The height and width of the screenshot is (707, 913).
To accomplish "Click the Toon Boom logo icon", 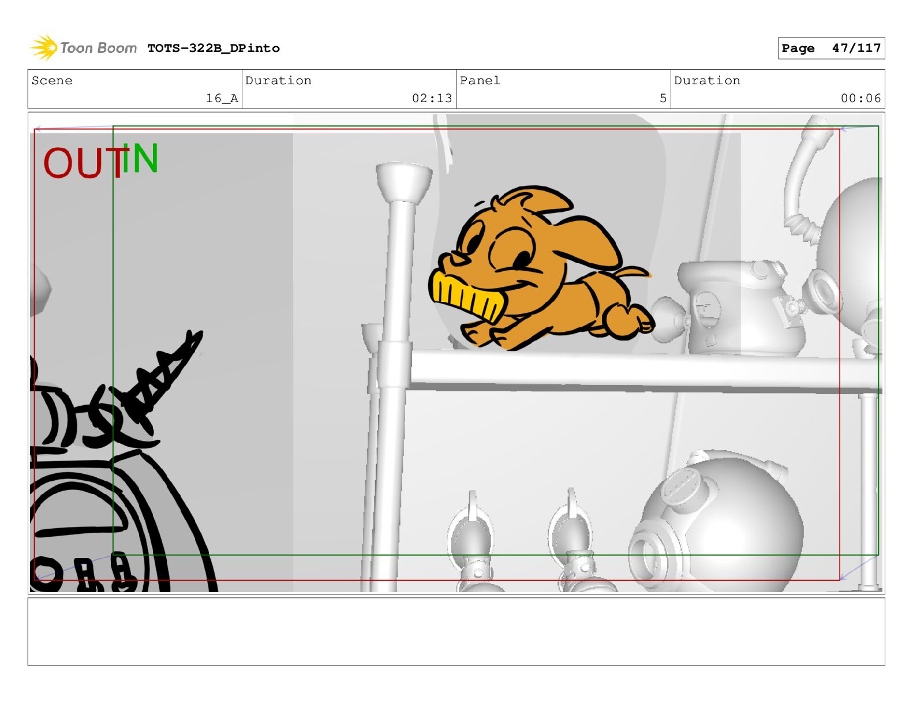I will click(x=44, y=47).
